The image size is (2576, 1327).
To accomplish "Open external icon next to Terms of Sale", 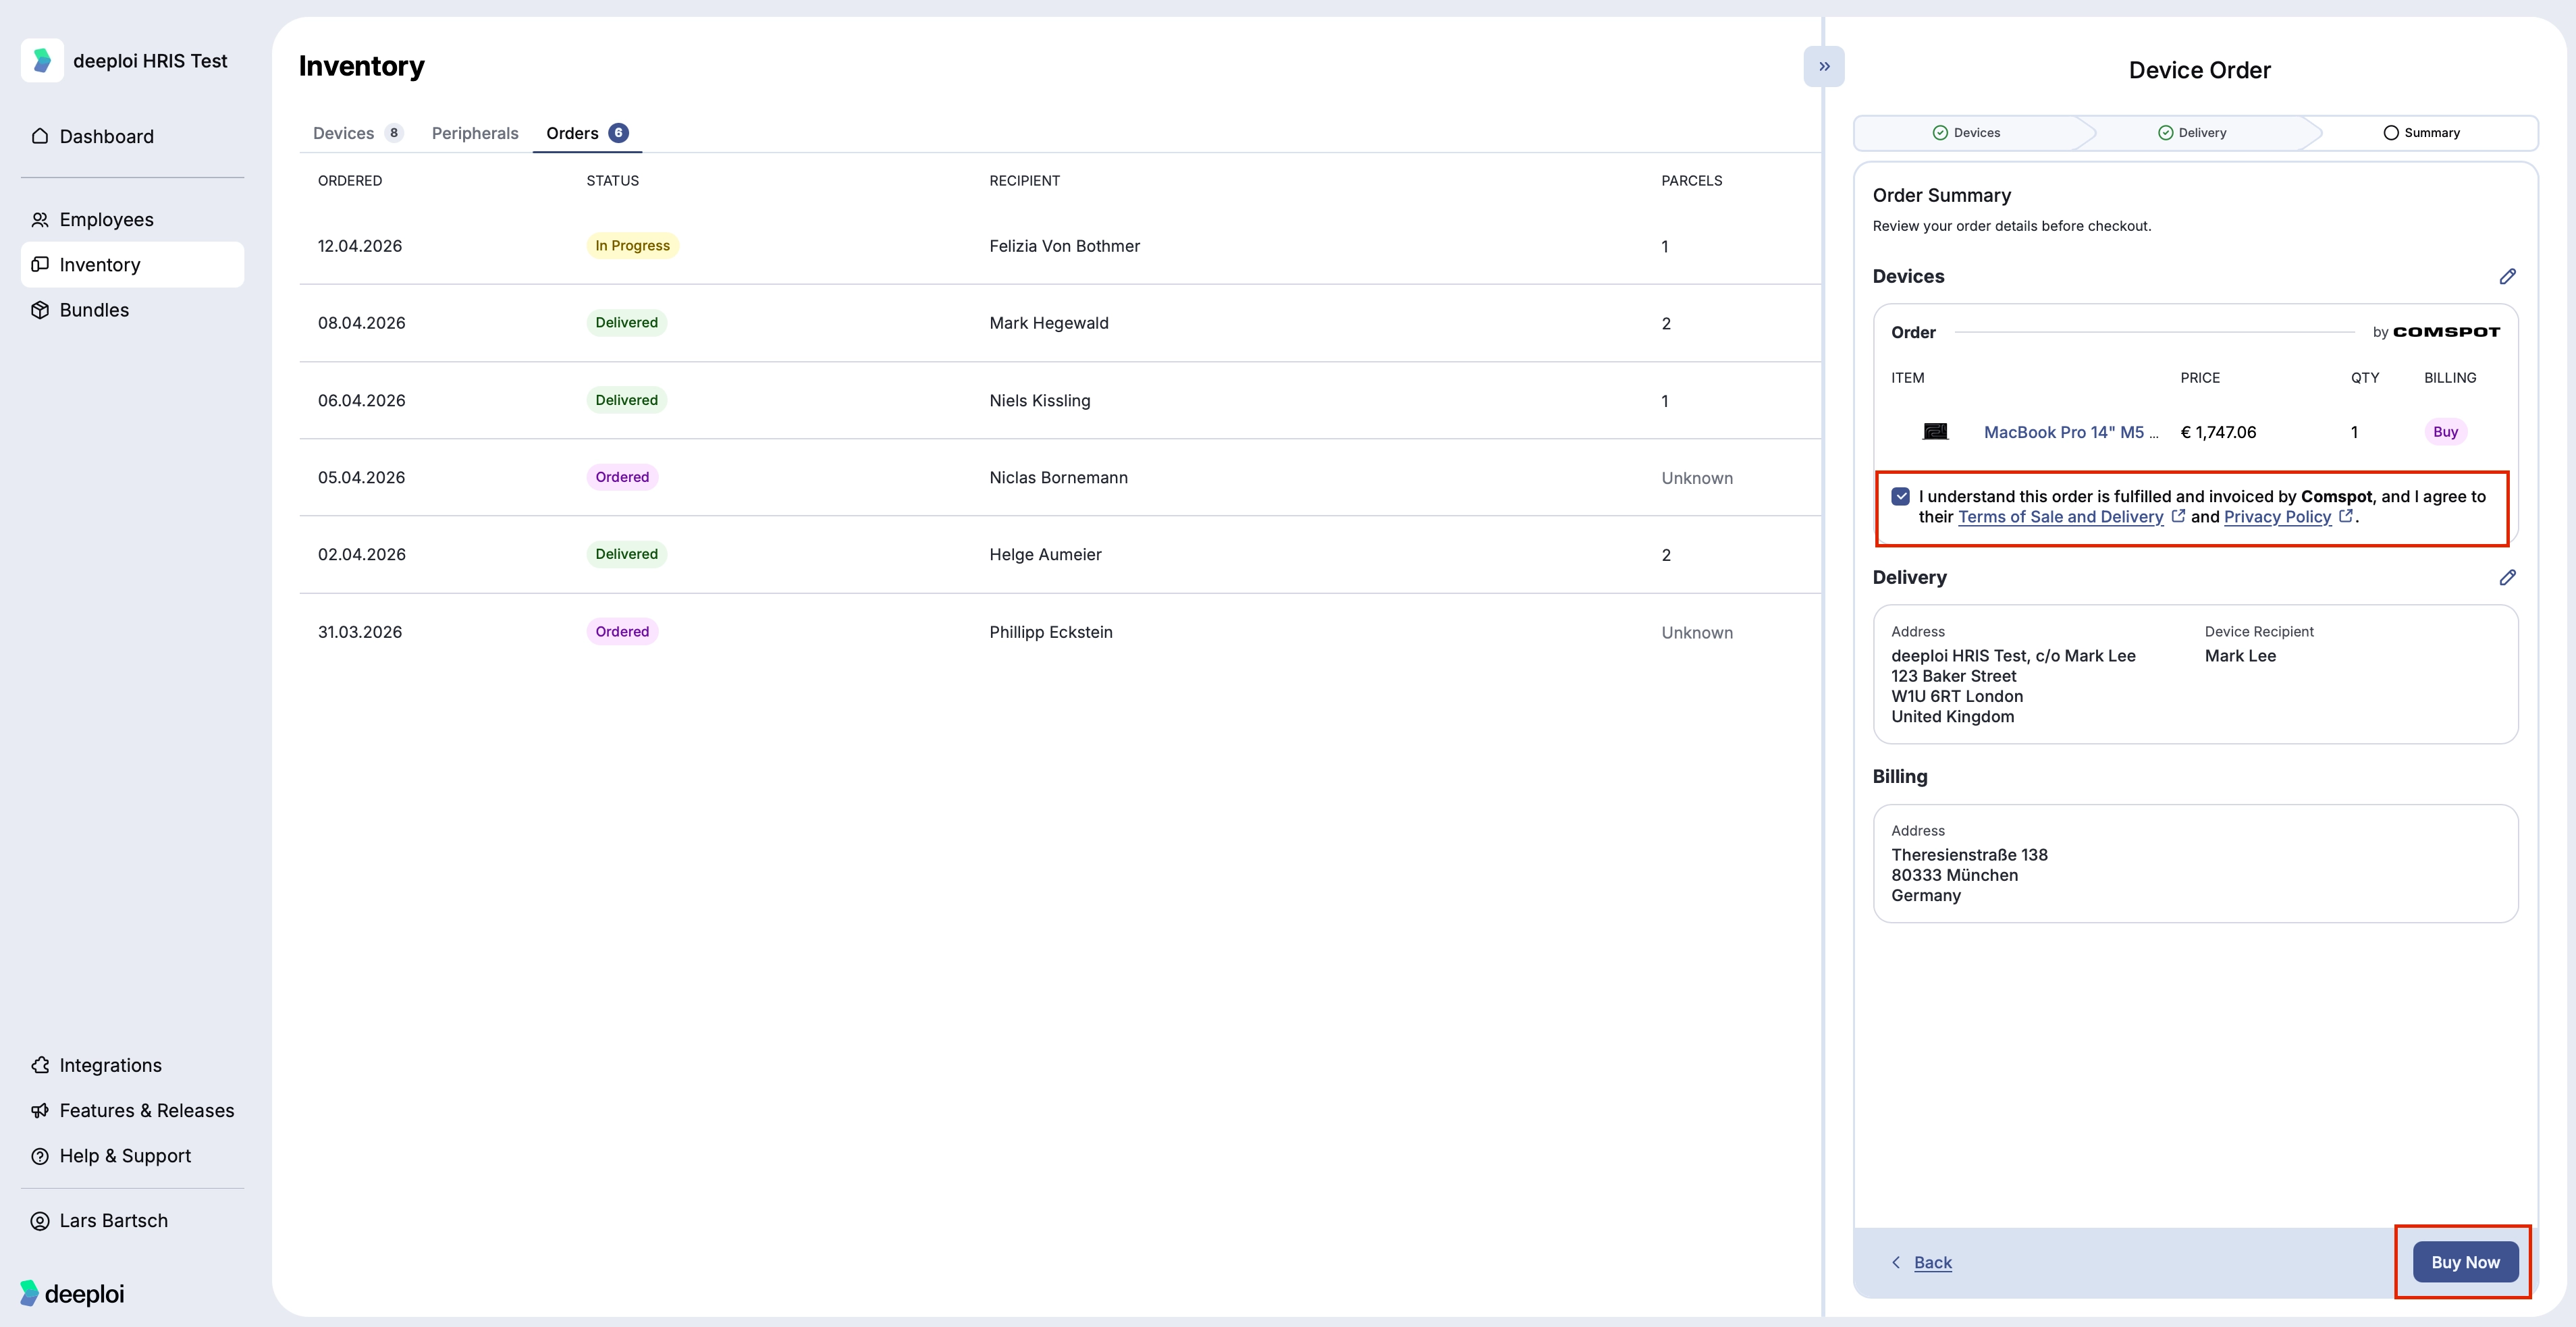I will click(x=2178, y=516).
